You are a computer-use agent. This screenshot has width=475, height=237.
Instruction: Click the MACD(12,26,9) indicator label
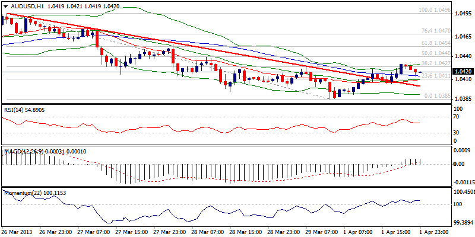click(24, 152)
